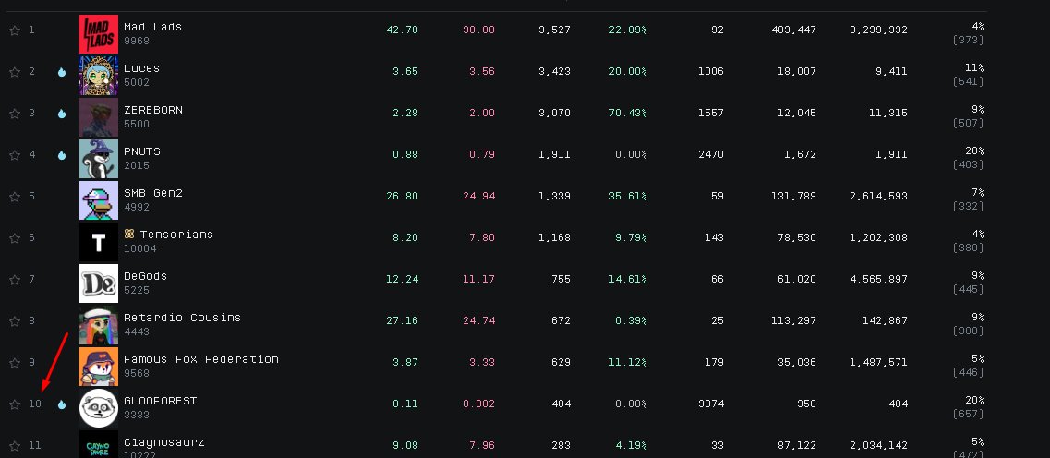Favorite DeGods using its star

click(15, 280)
